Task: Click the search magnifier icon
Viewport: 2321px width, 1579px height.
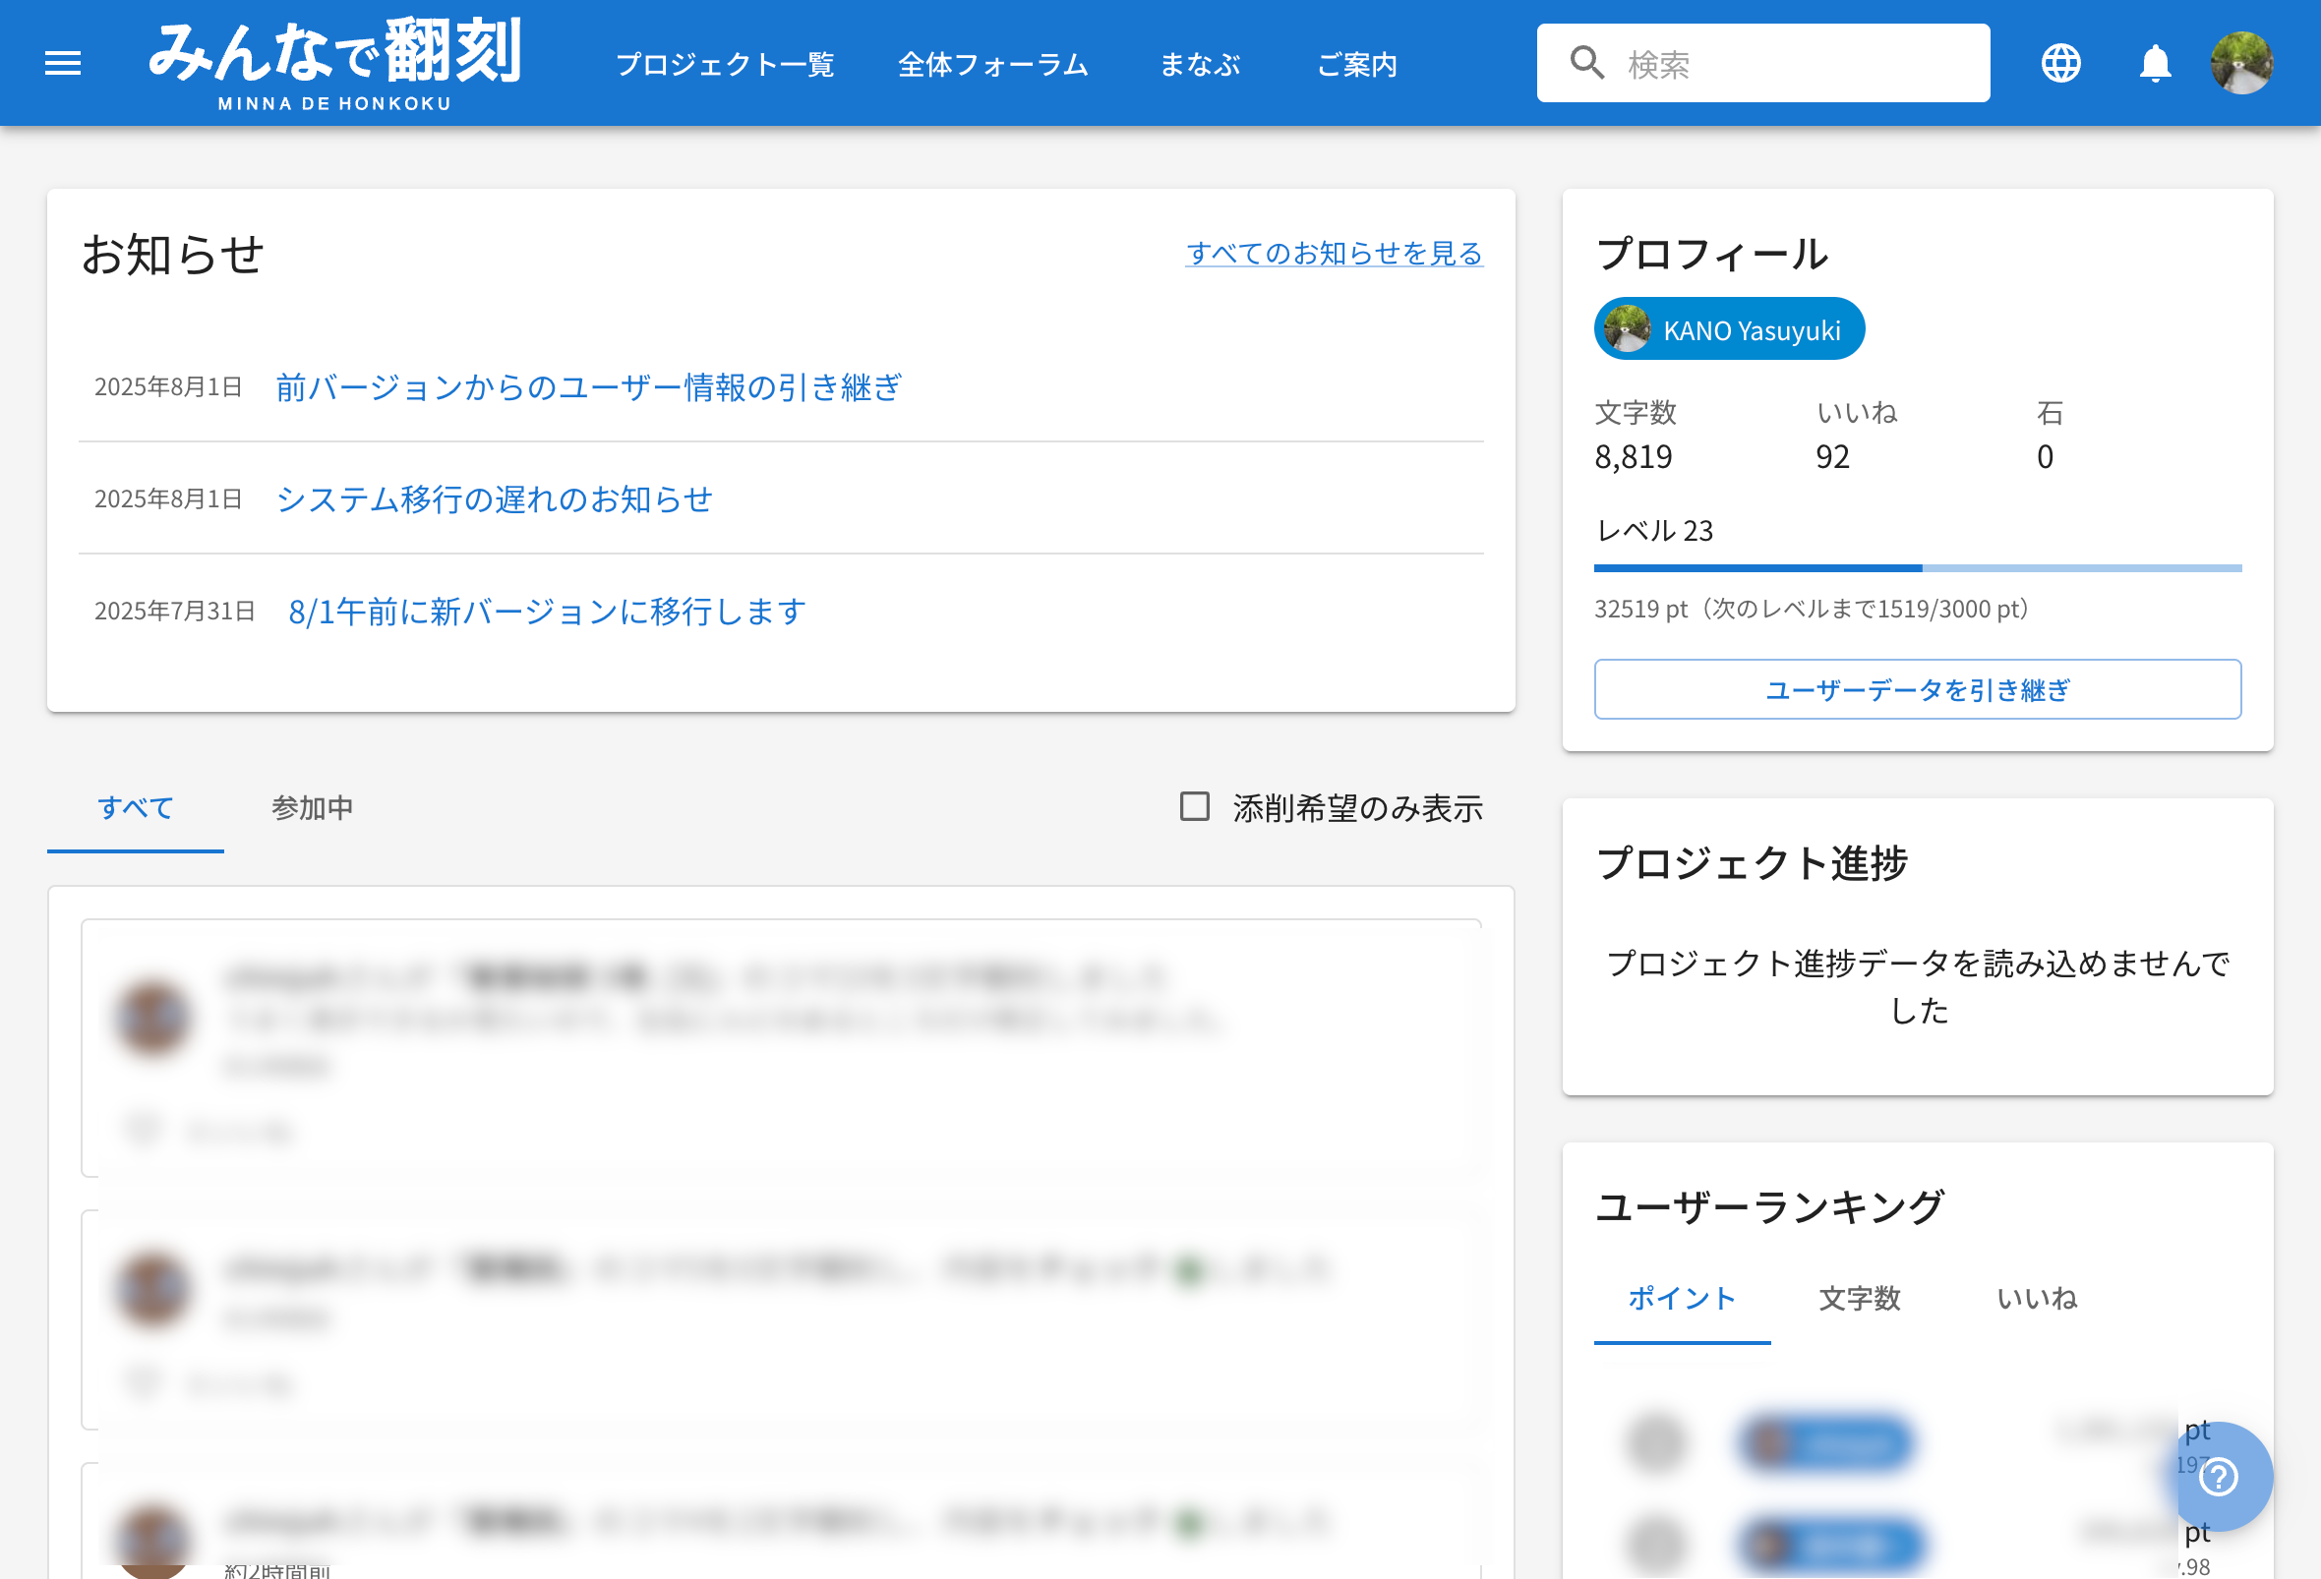Action: tap(1586, 63)
